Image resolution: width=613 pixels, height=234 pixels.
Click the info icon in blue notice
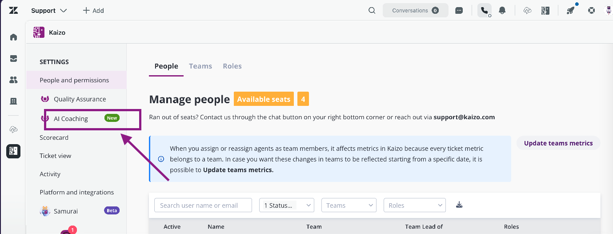pyautogui.click(x=161, y=159)
